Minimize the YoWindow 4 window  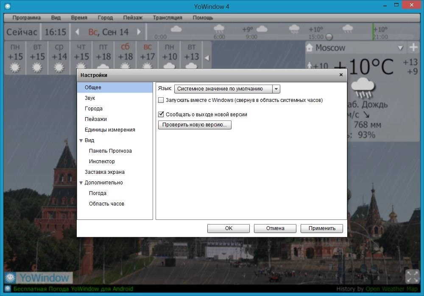tap(385, 5)
